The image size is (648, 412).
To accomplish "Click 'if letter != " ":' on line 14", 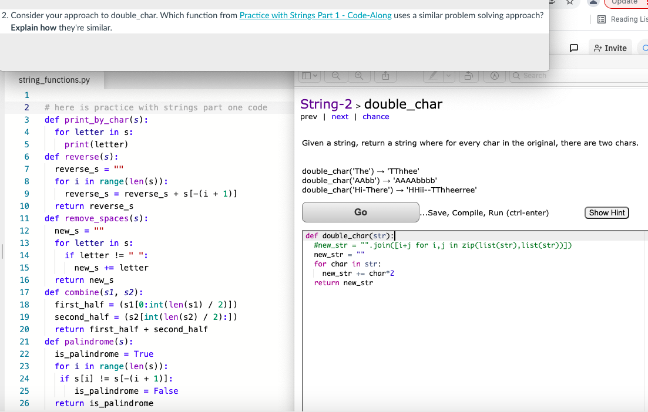I will 106,255.
